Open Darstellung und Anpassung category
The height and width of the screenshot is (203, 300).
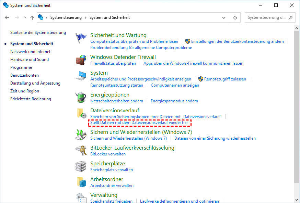coord(35,83)
